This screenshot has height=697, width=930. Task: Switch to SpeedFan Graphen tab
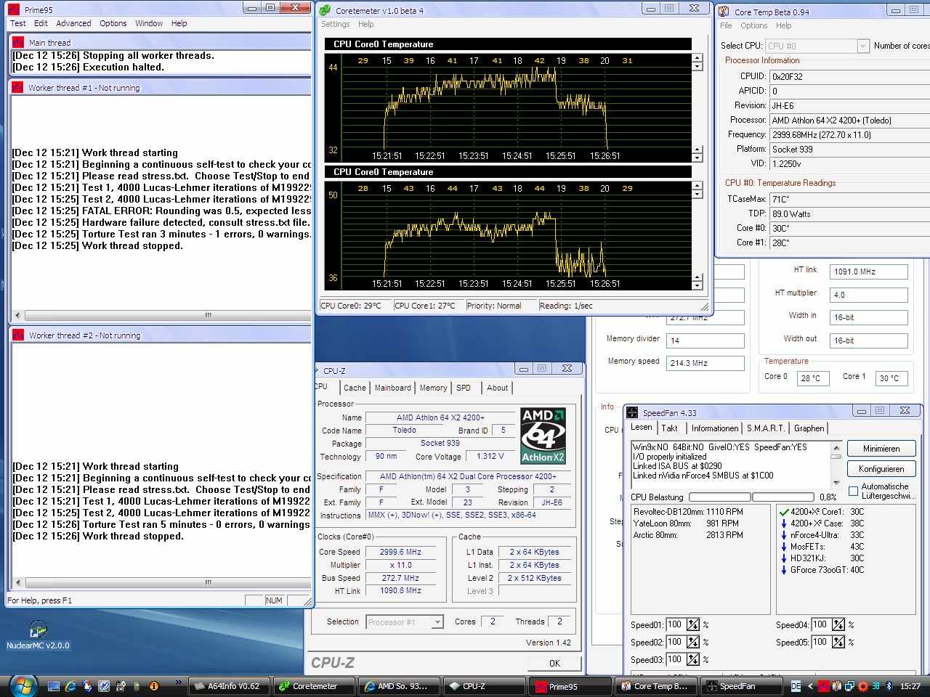pyautogui.click(x=809, y=428)
